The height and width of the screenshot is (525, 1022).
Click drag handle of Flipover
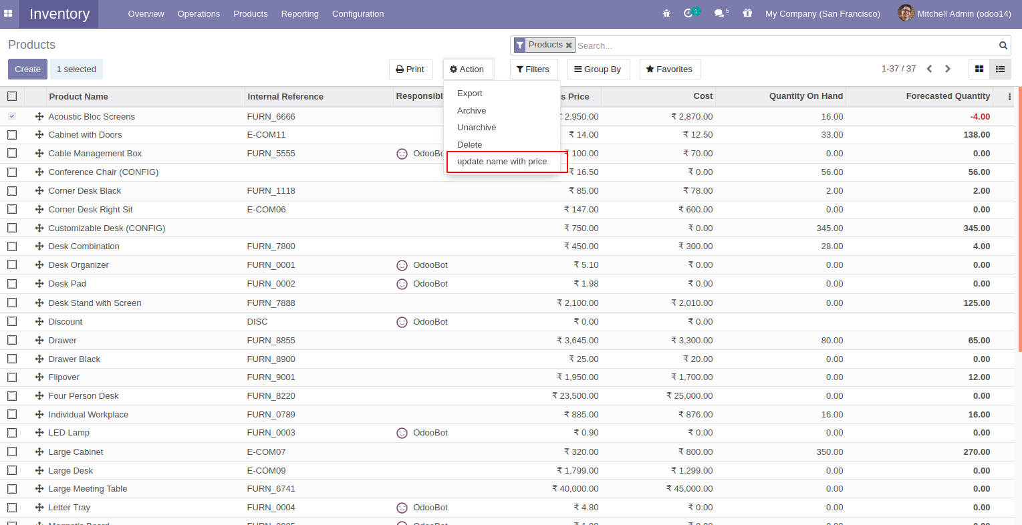tap(39, 377)
